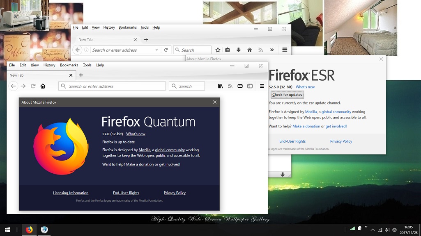Image resolution: width=421 pixels, height=236 pixels.
Task: Click Check for updates in ESR About dialog
Action: pos(287,95)
